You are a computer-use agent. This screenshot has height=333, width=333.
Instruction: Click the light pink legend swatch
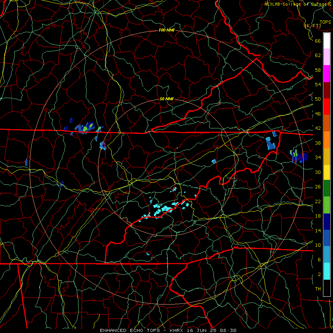(x=327, y=57)
